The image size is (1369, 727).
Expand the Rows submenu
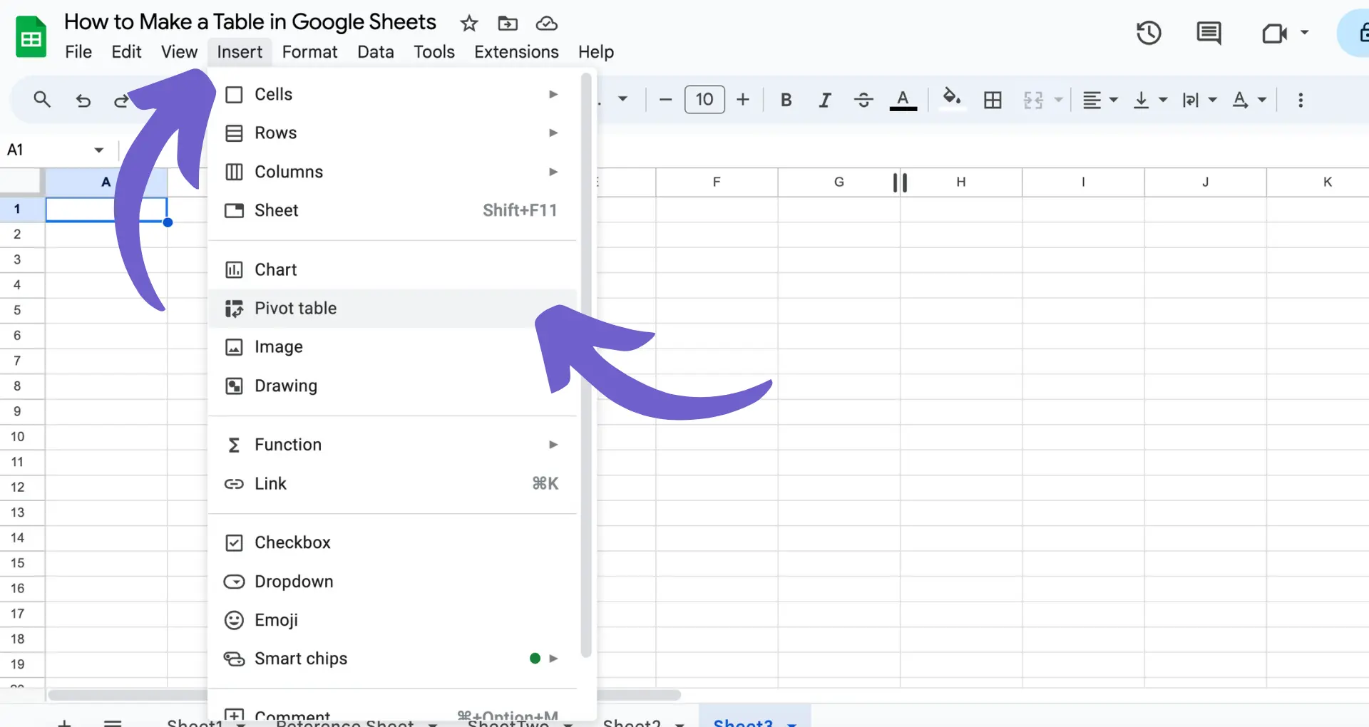(x=392, y=133)
